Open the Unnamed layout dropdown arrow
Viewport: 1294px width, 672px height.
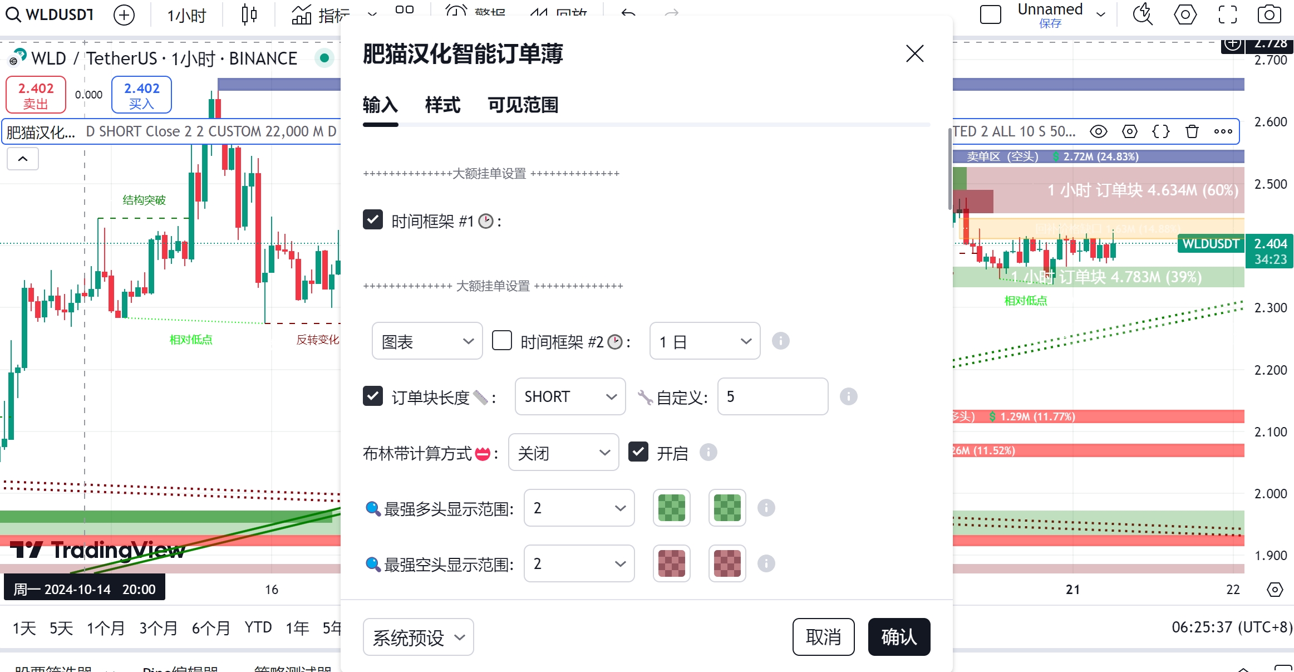click(1101, 14)
